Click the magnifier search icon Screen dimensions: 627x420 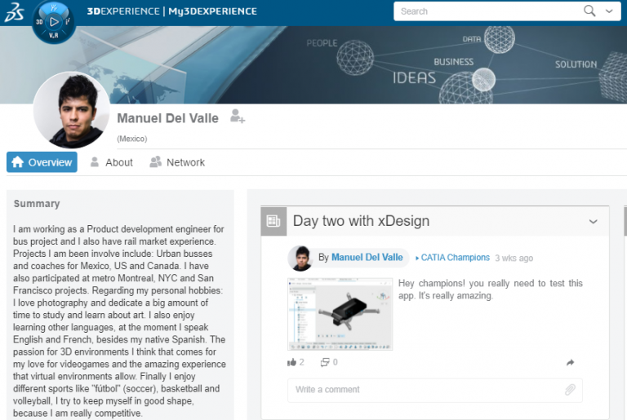(x=589, y=11)
